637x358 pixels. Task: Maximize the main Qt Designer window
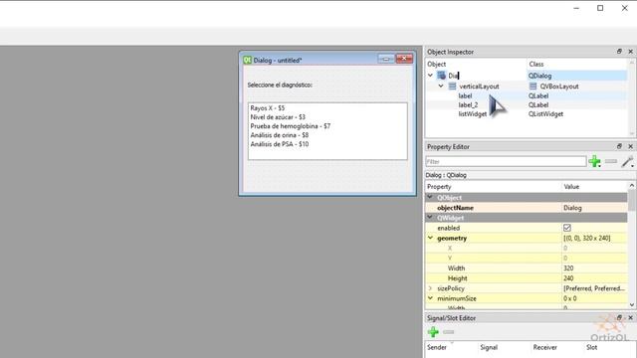[x=600, y=8]
